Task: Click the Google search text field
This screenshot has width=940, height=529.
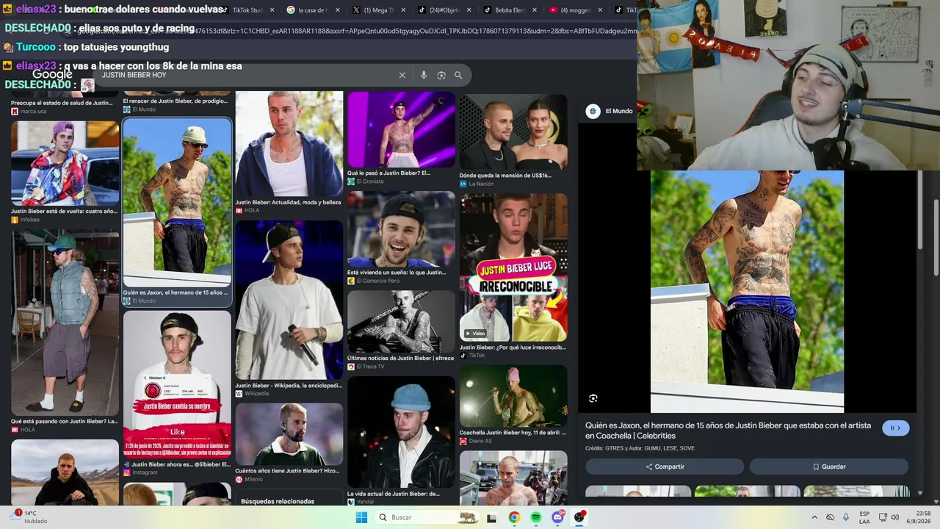Action: 246,75
